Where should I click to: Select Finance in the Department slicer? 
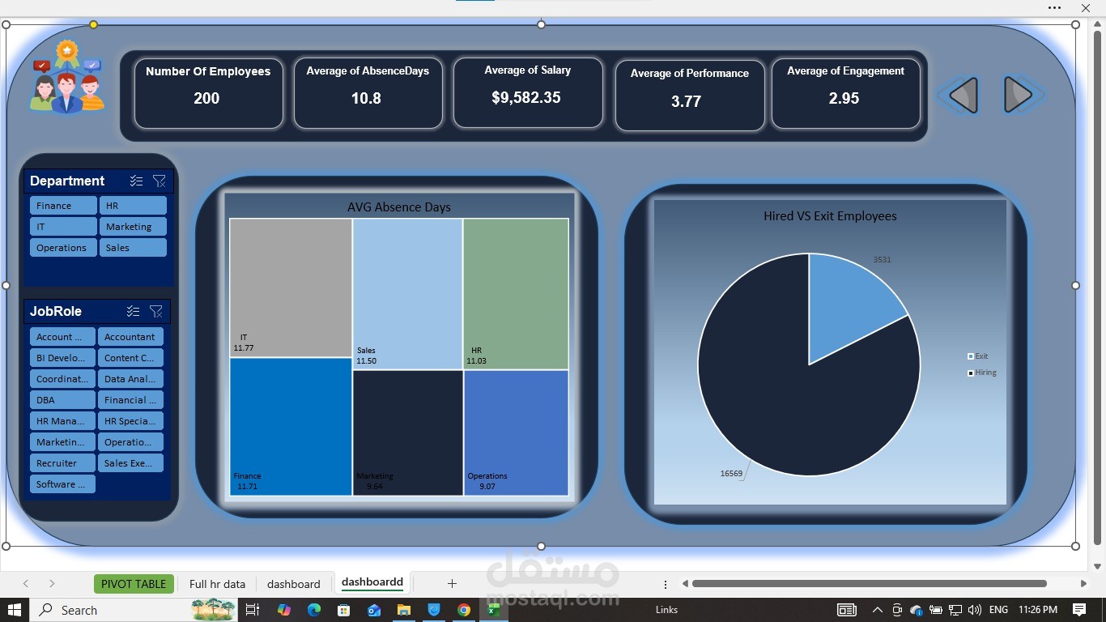click(63, 206)
